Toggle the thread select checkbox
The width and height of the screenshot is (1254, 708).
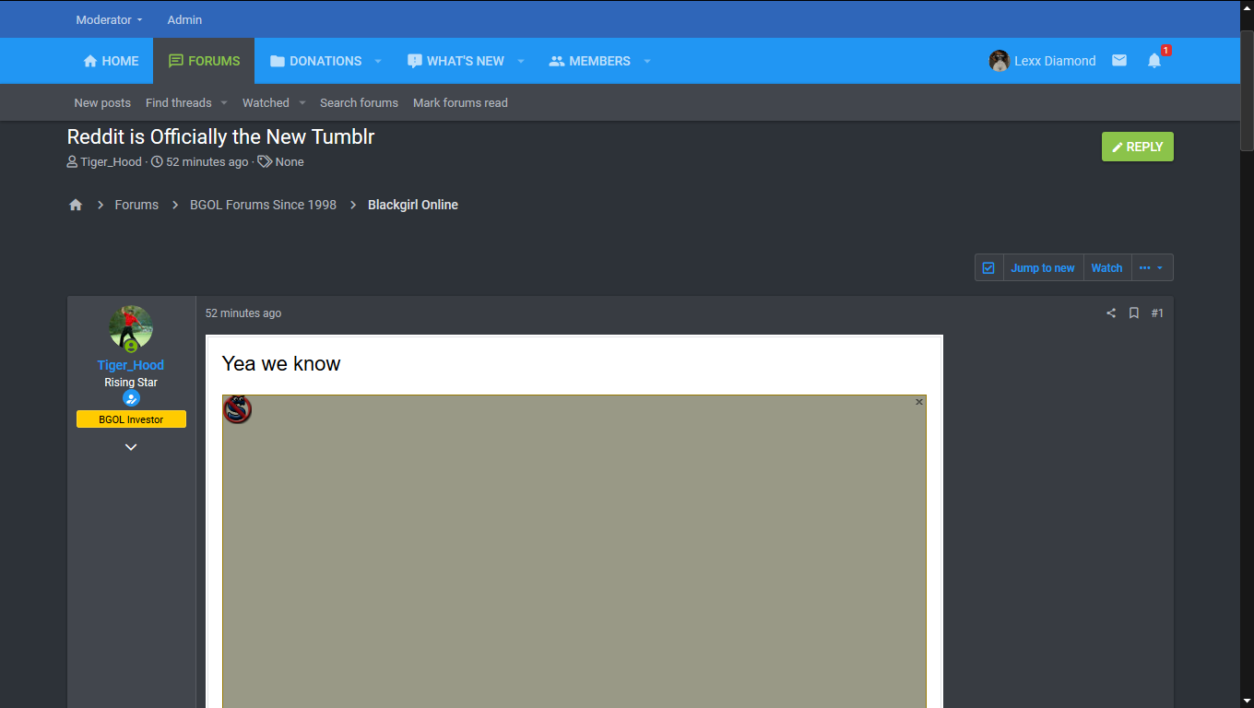[988, 268]
